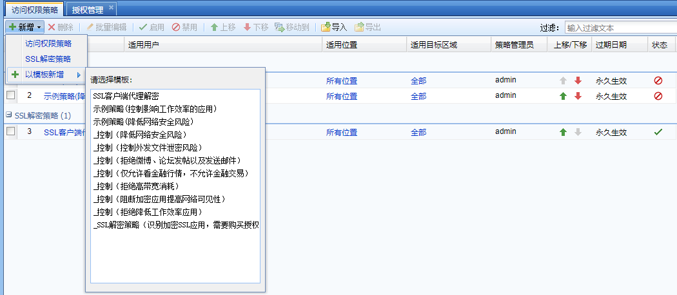Click the delete (删除) toolbar icon
This screenshot has height=295, width=677.
point(52,27)
